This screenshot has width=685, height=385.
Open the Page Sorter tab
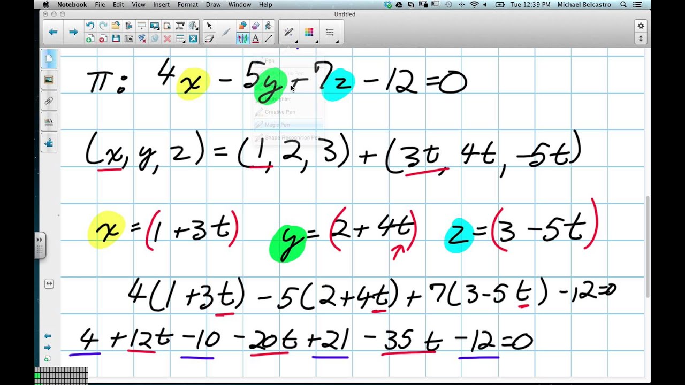click(49, 58)
